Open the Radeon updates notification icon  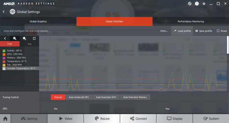189,4
